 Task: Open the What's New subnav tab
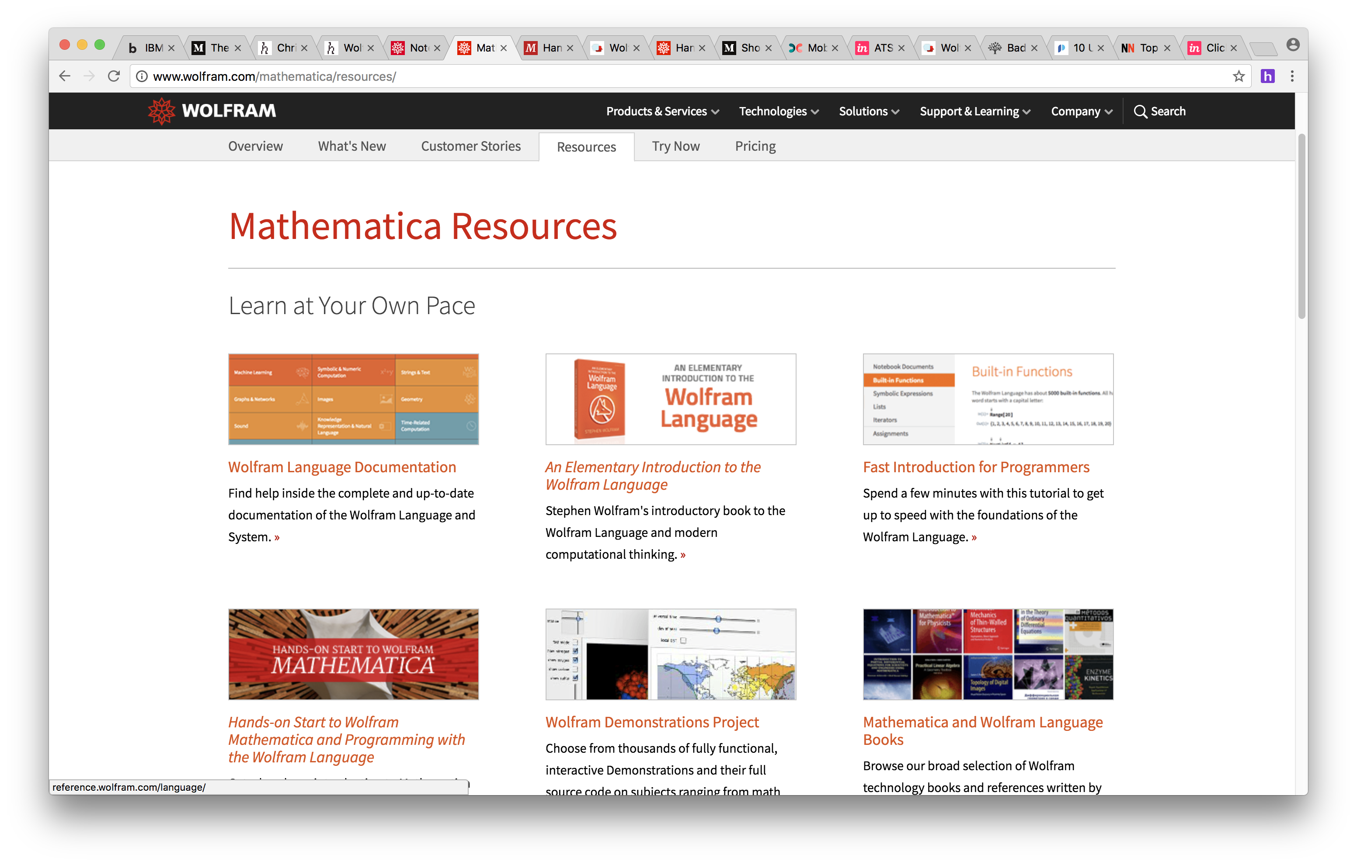pos(351,146)
